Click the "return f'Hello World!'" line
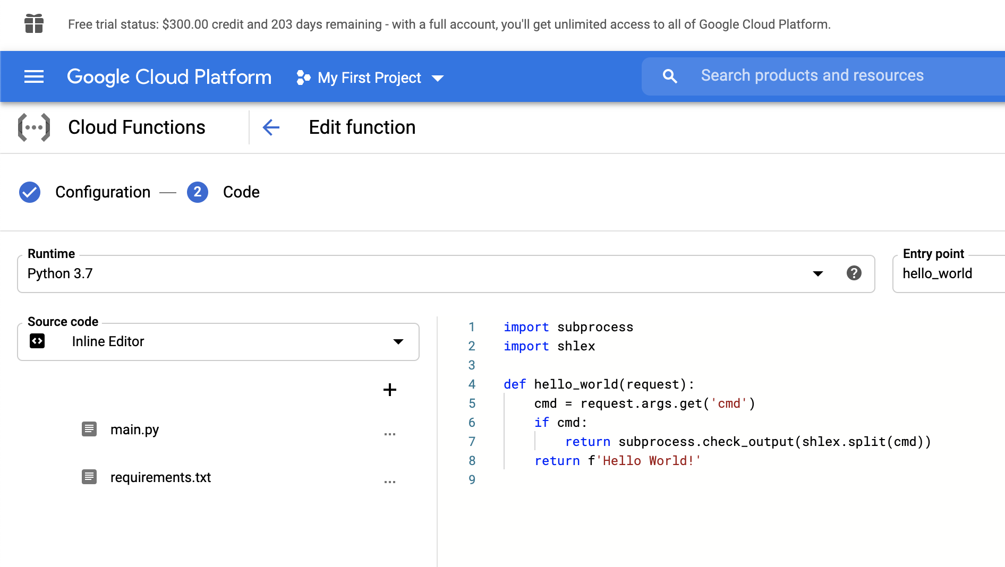Viewport: 1005px width, 567px height. click(618, 461)
